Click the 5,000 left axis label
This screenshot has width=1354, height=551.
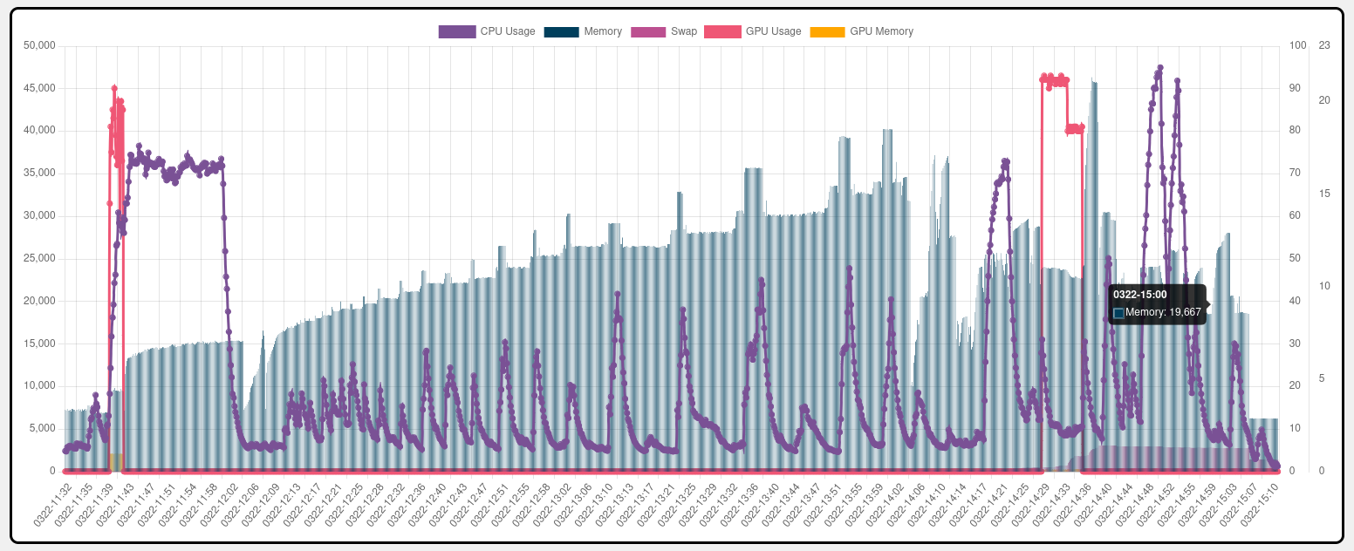point(42,429)
